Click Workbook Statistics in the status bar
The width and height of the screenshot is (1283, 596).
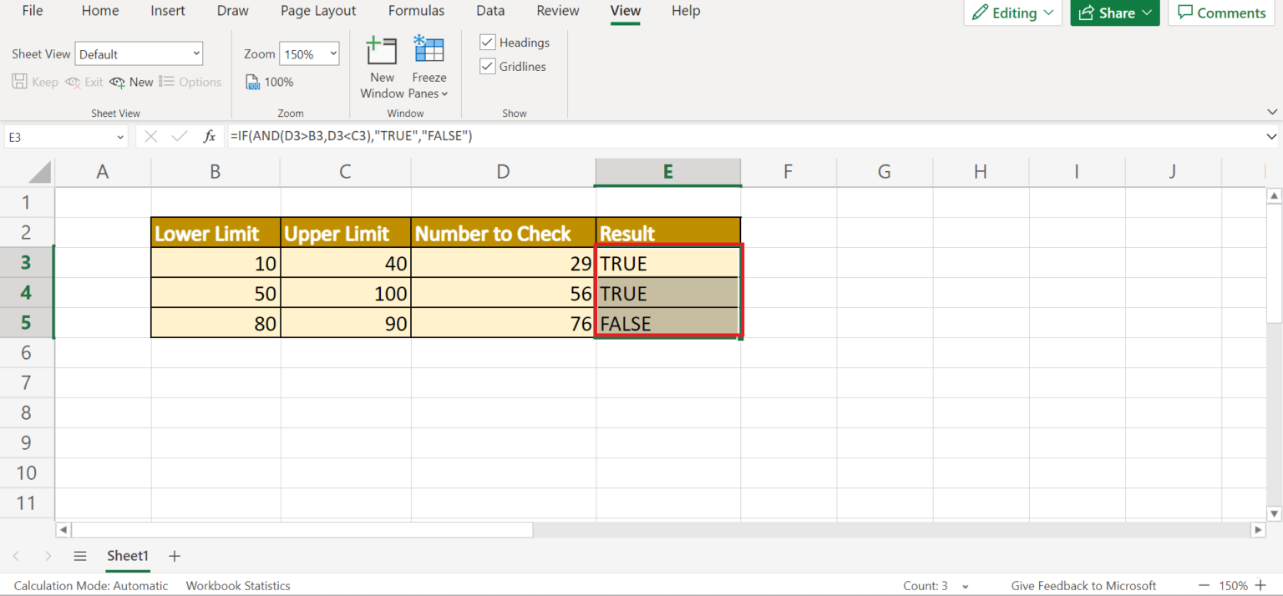click(237, 585)
